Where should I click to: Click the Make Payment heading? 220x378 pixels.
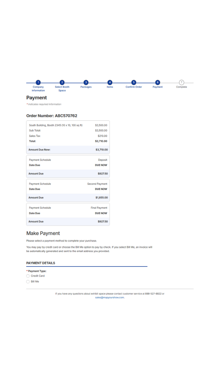click(x=43, y=233)
